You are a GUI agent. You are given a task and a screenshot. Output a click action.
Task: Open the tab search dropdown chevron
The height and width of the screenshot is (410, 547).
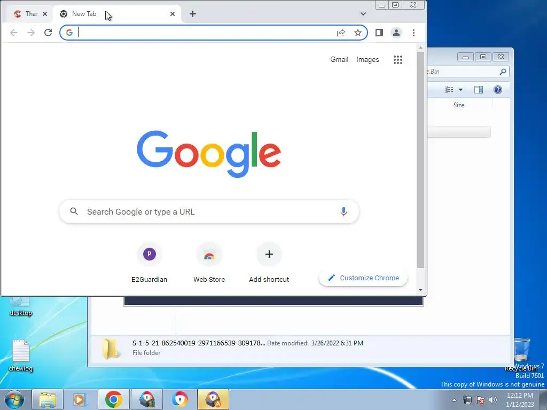click(x=363, y=14)
